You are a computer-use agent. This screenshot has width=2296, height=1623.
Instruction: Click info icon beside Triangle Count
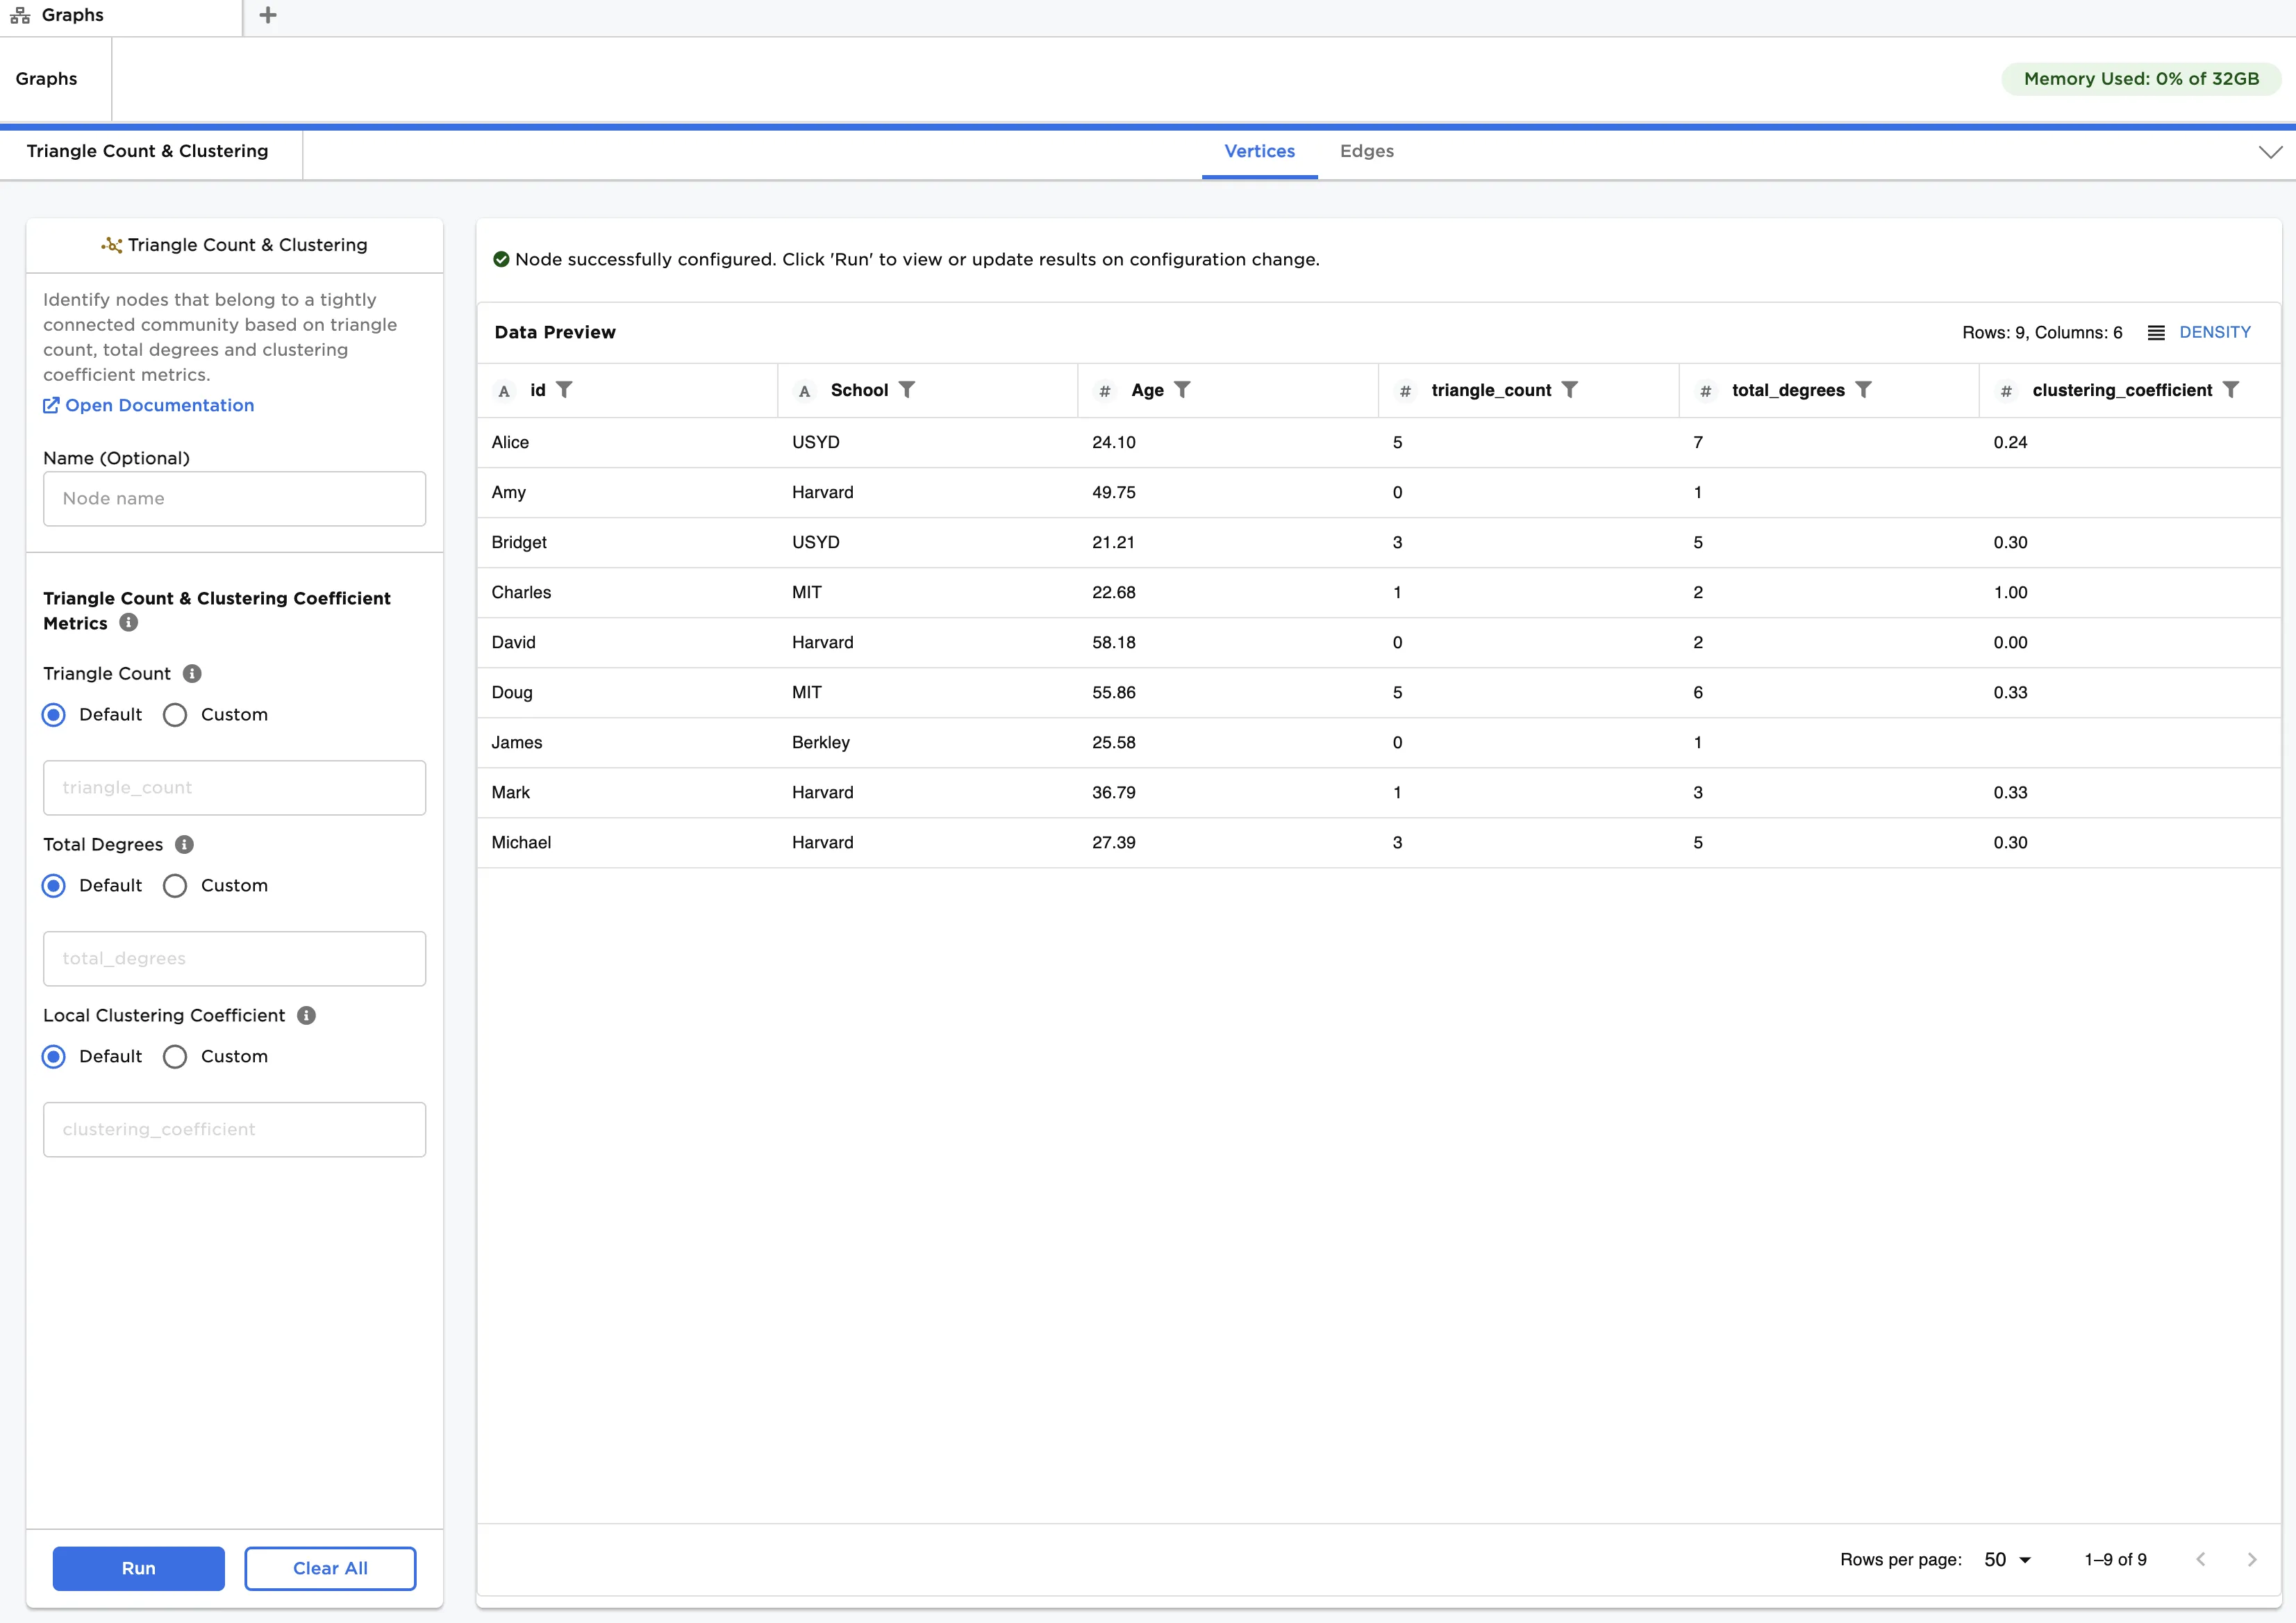[193, 673]
